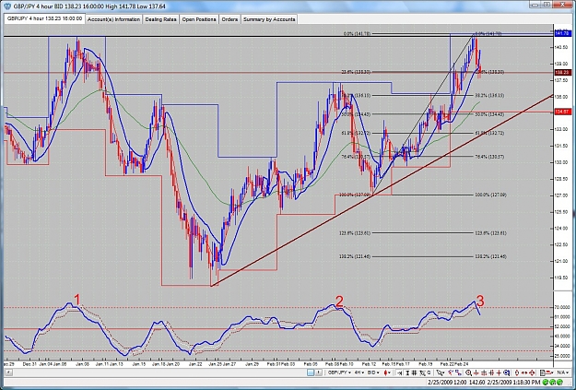The image size is (576, 390).
Task: Open the Dealing Rates tab
Action: [x=161, y=19]
